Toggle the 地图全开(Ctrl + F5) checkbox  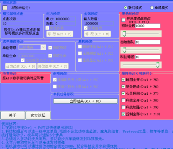[x=123, y=80]
